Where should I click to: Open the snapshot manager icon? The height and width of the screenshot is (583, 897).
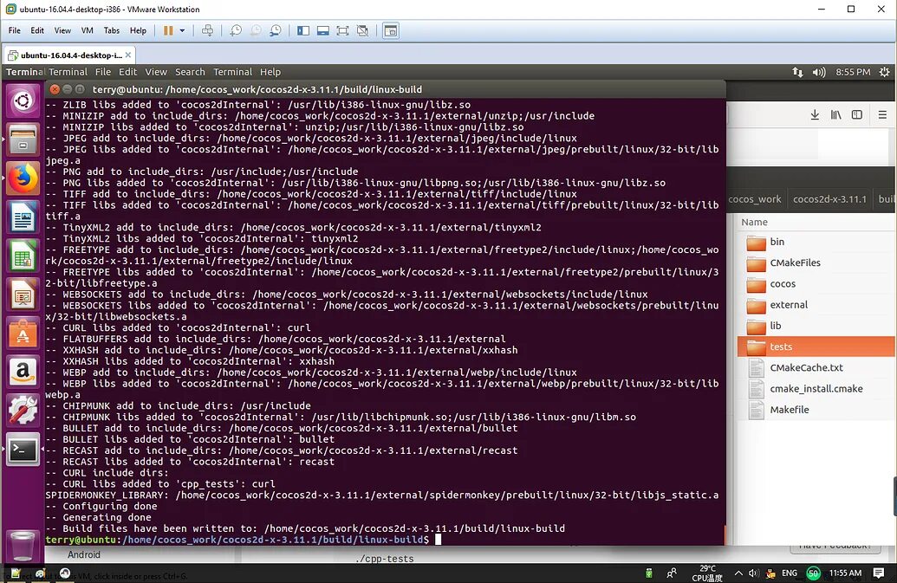click(275, 30)
